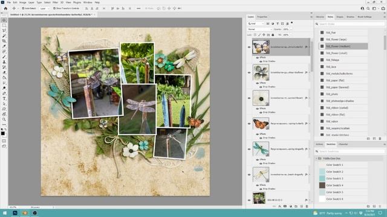Collapse the Fiddle-Dee-Dee swatch group
The height and width of the screenshot is (217, 387).
(x=317, y=159)
